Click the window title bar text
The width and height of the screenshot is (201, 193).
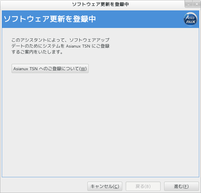(x=100, y=4)
